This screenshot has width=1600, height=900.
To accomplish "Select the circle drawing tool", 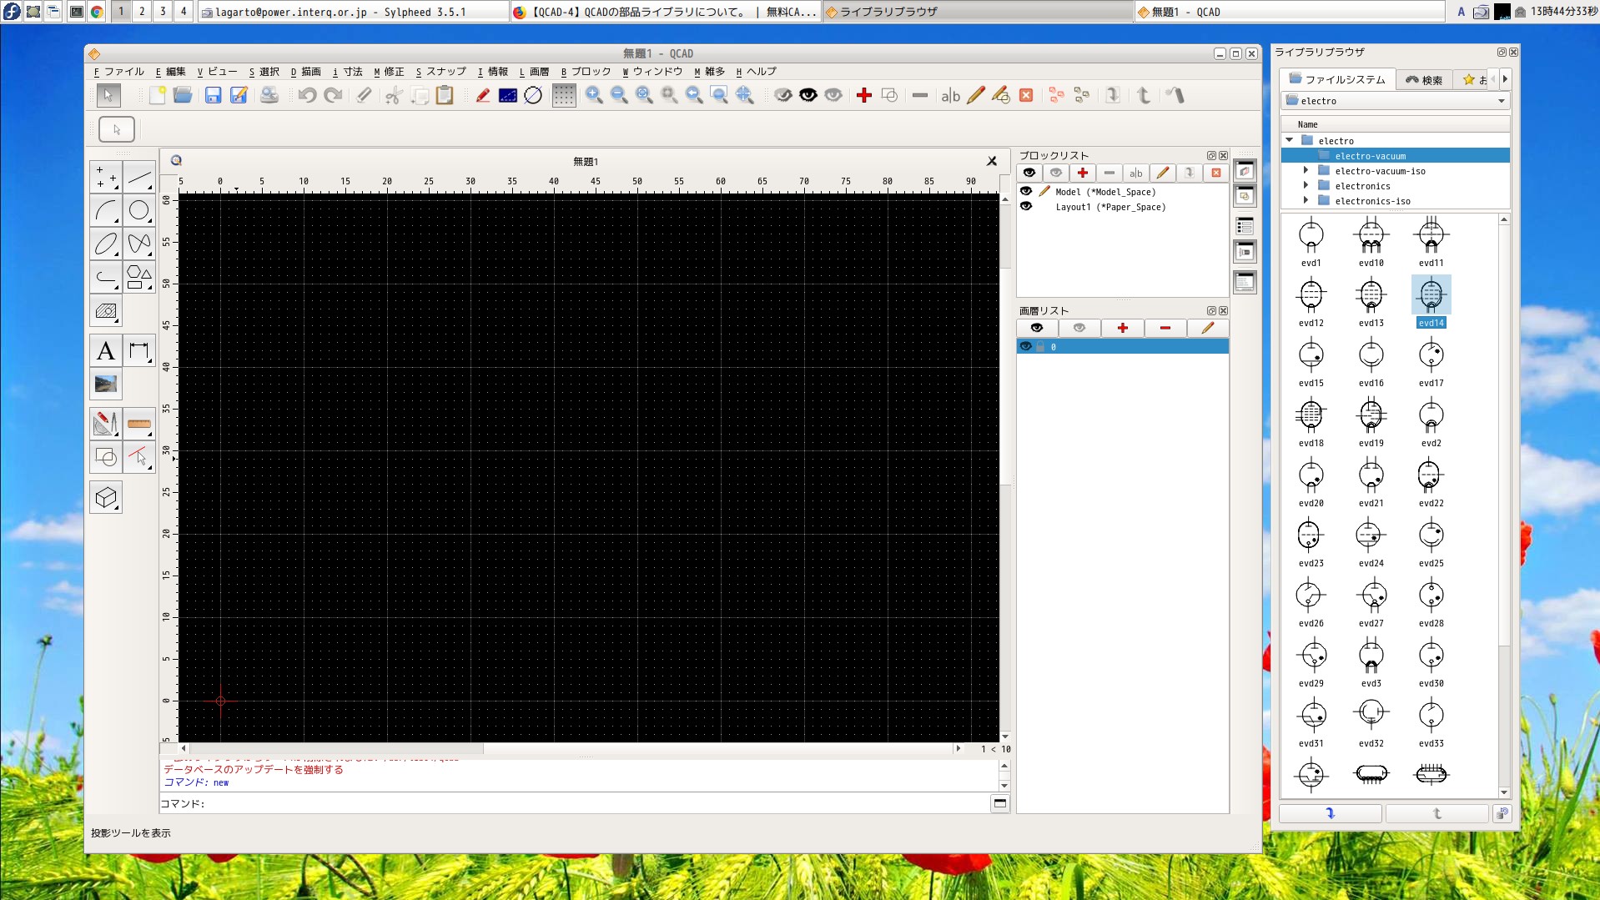I will [x=139, y=210].
